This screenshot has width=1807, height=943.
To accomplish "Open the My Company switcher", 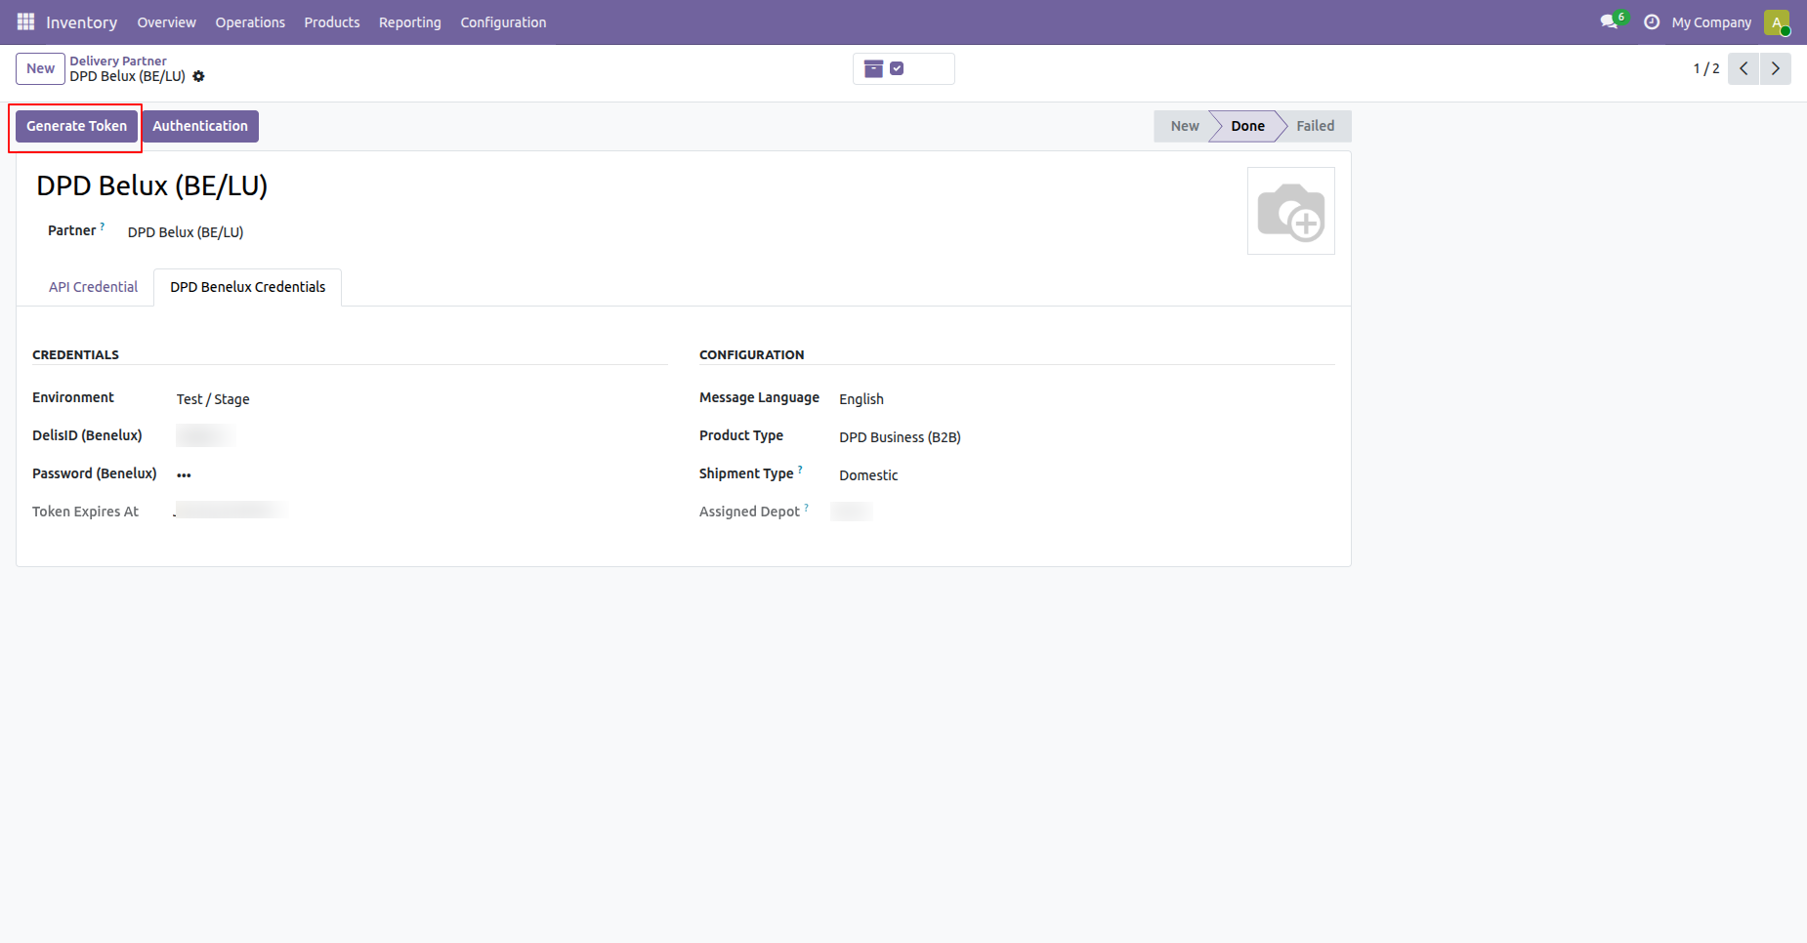I will pos(1711,21).
